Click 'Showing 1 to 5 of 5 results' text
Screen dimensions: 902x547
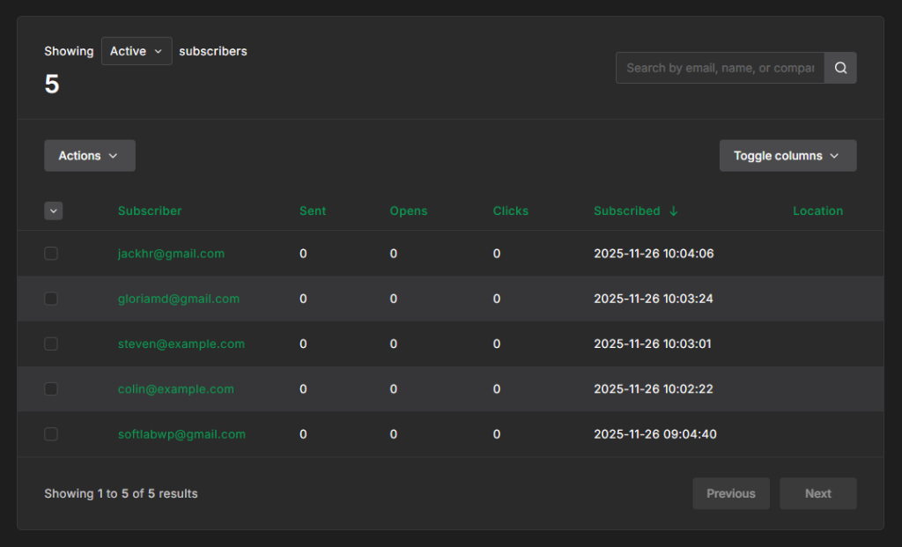tap(121, 493)
